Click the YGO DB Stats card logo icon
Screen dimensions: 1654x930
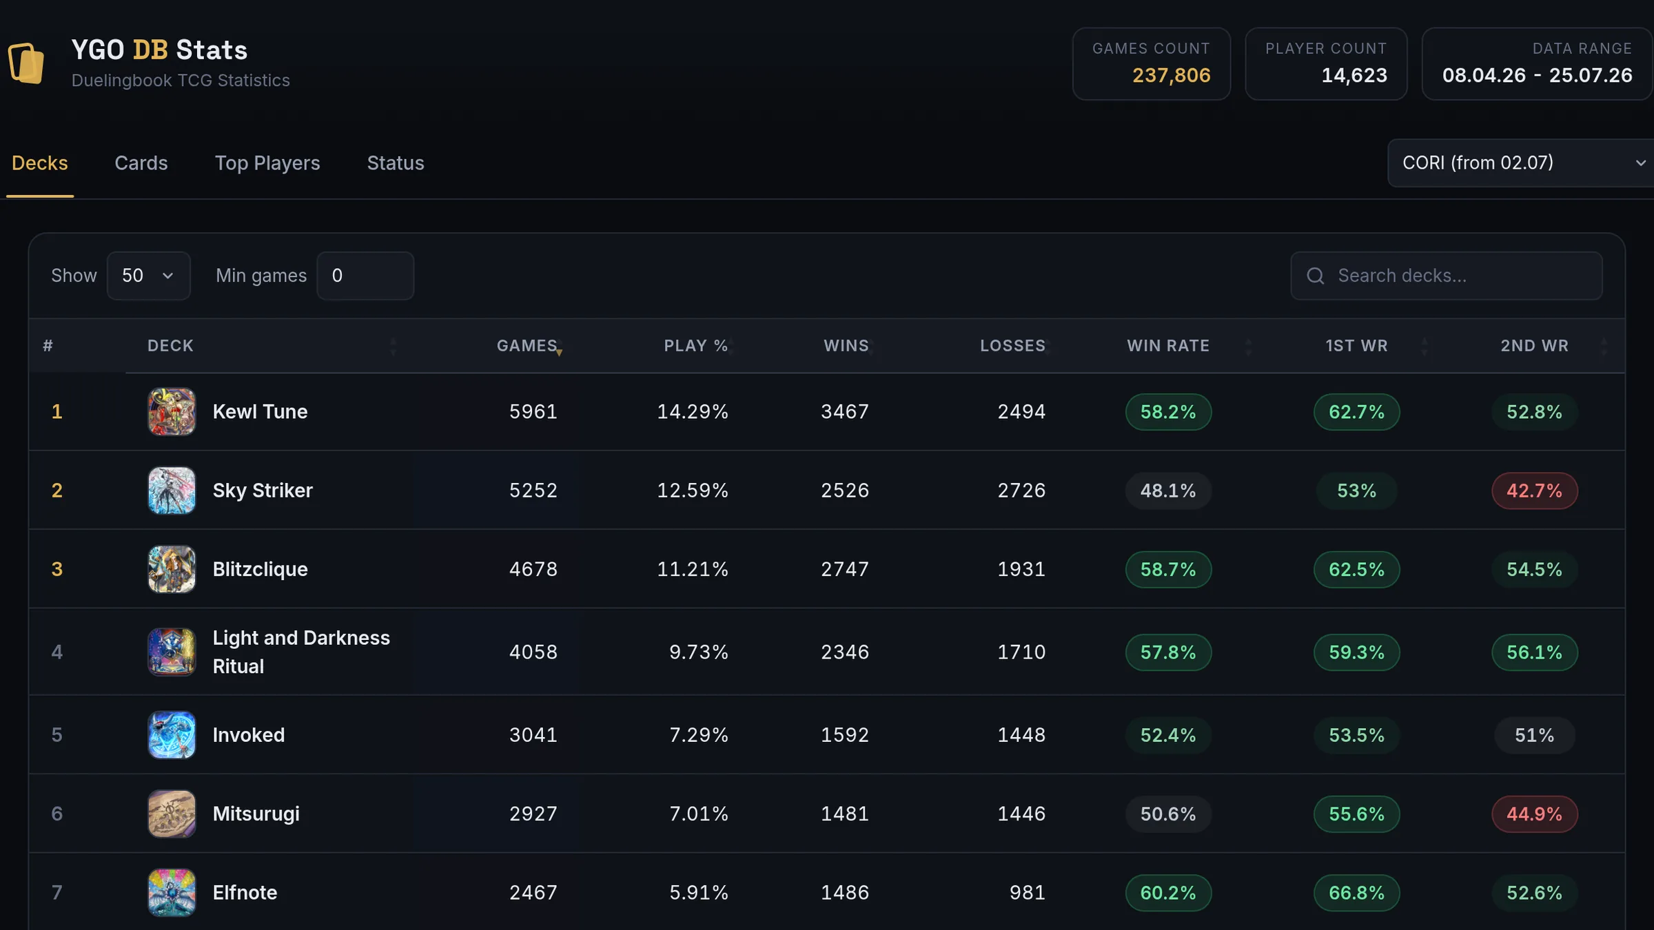(x=26, y=63)
